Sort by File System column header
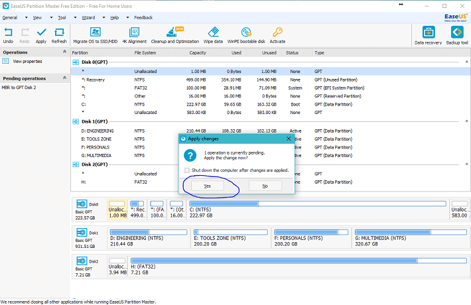The height and width of the screenshot is (305, 471). point(145,52)
